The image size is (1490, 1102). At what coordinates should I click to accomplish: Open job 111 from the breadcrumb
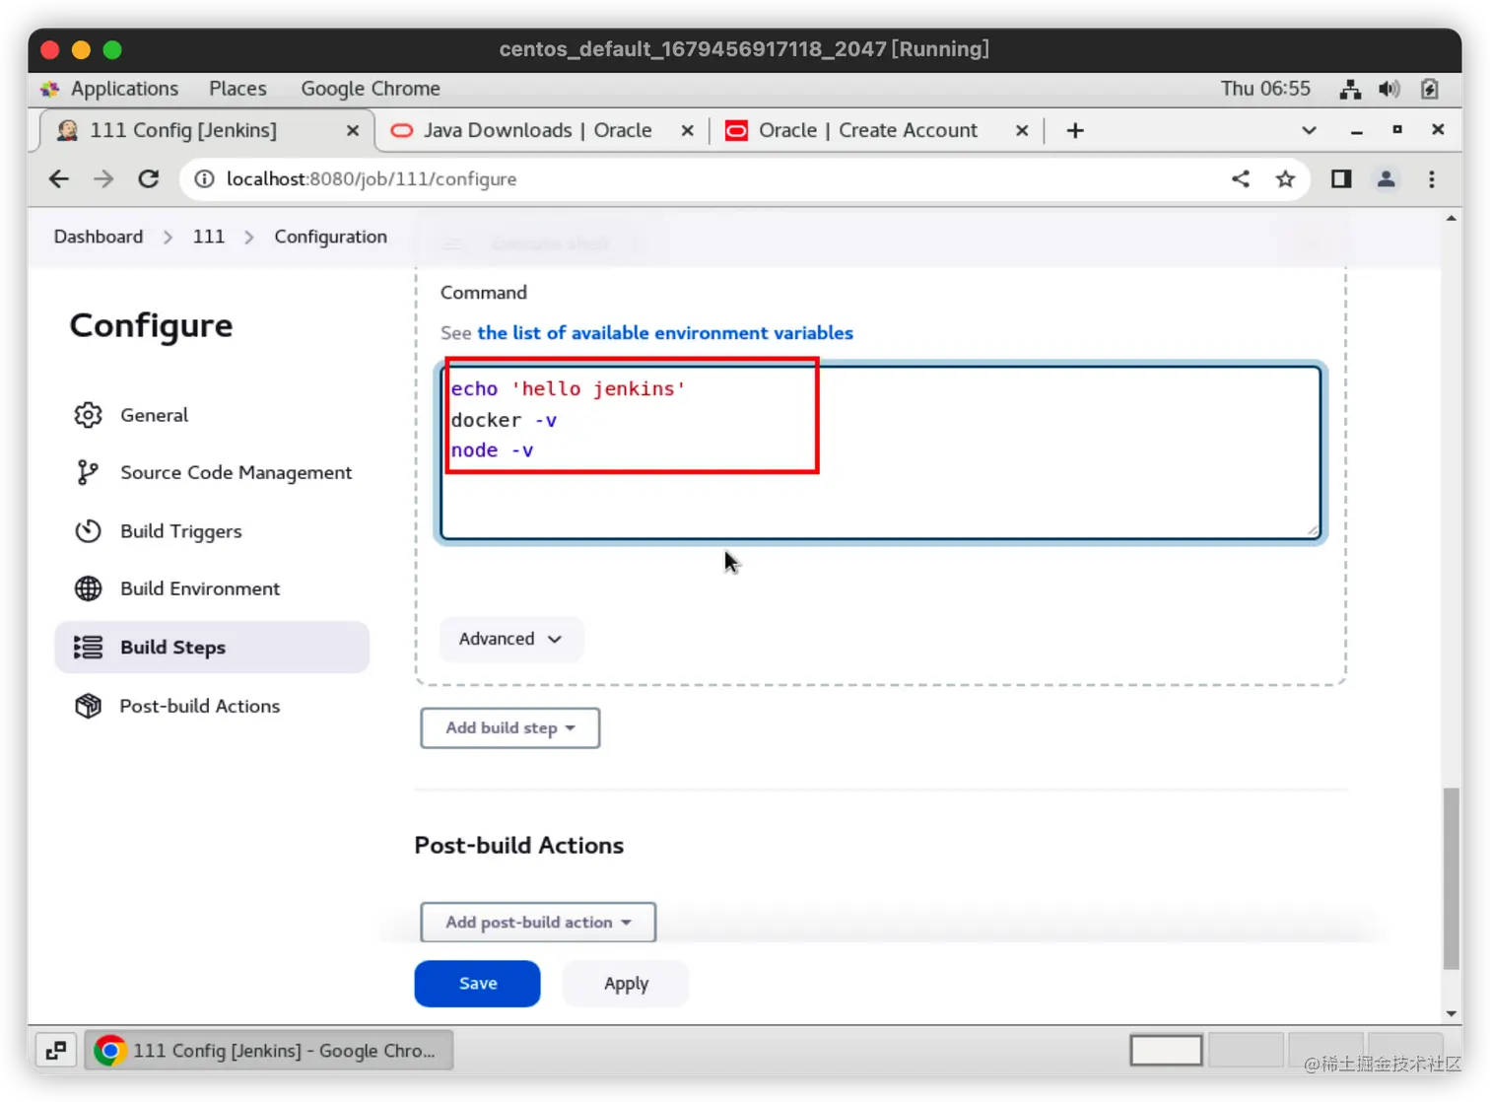click(209, 237)
